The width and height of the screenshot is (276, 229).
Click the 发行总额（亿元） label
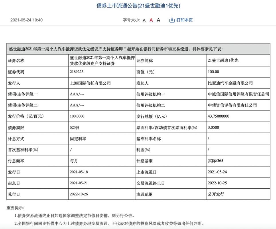click(x=152, y=116)
